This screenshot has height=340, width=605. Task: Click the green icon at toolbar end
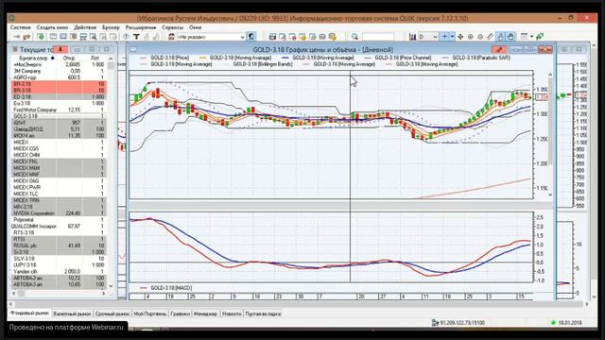[540, 36]
